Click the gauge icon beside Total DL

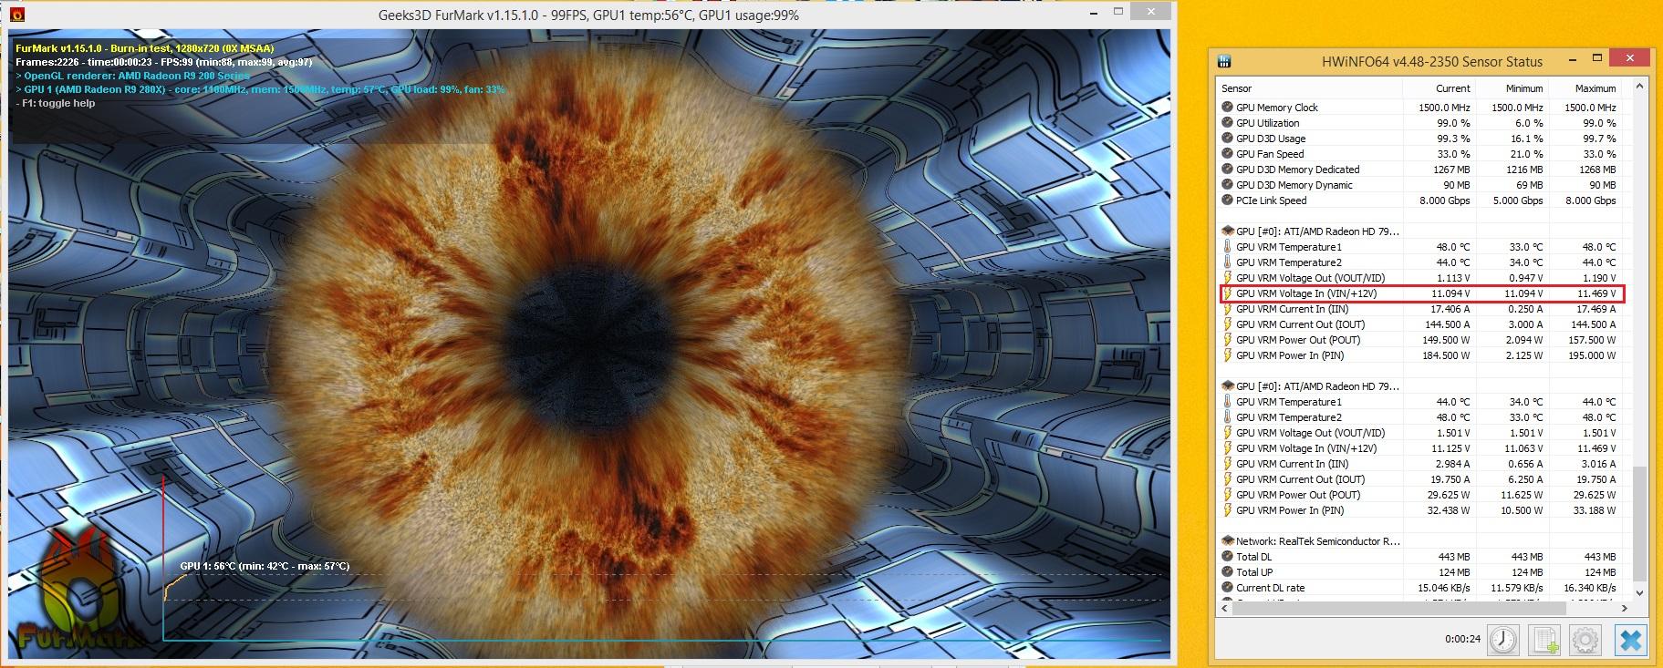1227,557
